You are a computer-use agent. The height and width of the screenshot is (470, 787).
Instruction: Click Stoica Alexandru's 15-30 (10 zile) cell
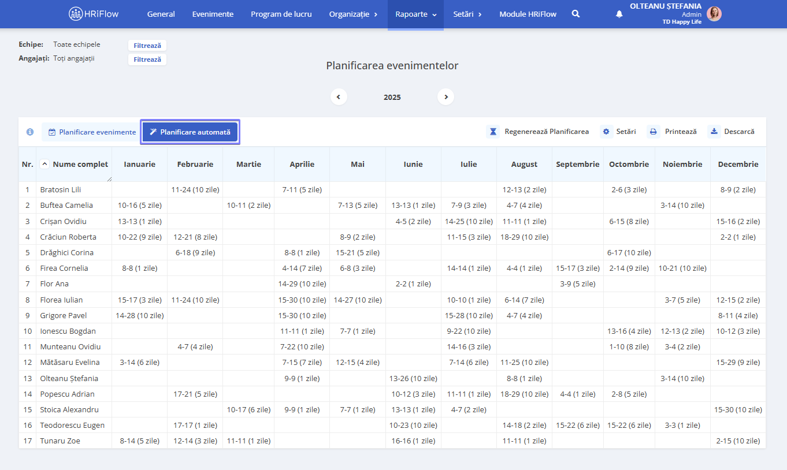[738, 409]
